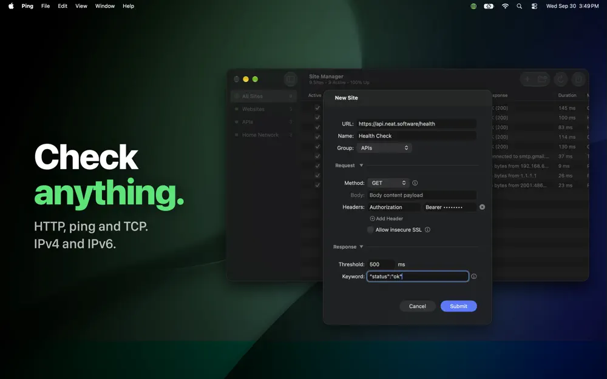
Task: Open the Apple menu
Action: (11, 6)
